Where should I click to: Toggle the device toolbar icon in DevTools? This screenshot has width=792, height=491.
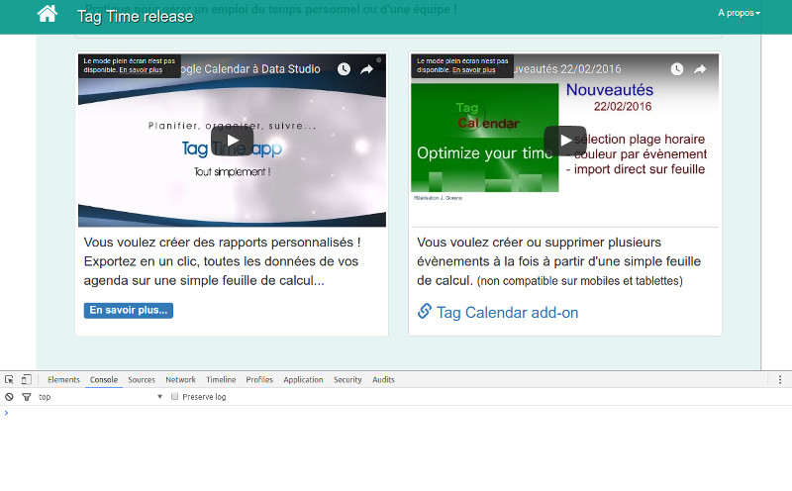[27, 379]
